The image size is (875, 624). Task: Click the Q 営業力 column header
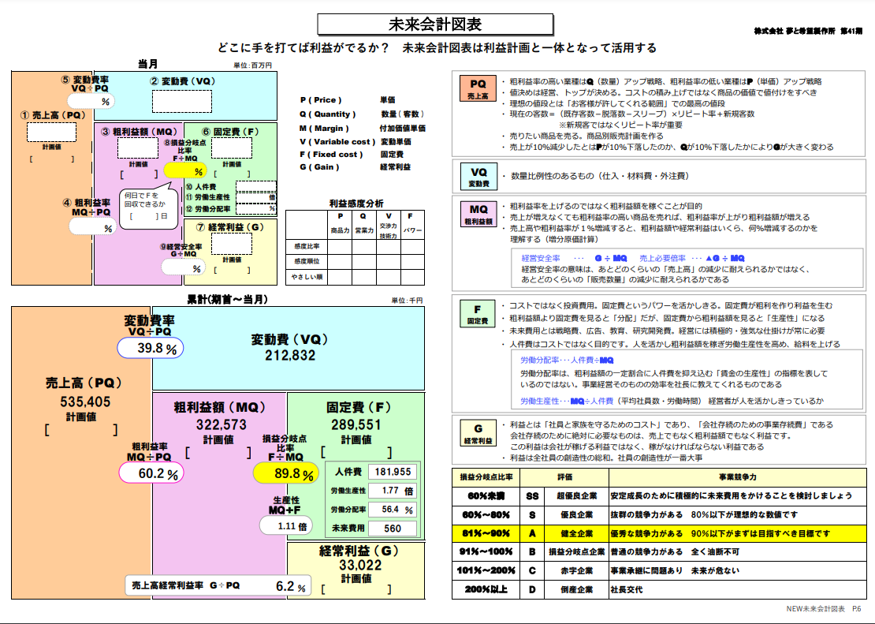364,224
